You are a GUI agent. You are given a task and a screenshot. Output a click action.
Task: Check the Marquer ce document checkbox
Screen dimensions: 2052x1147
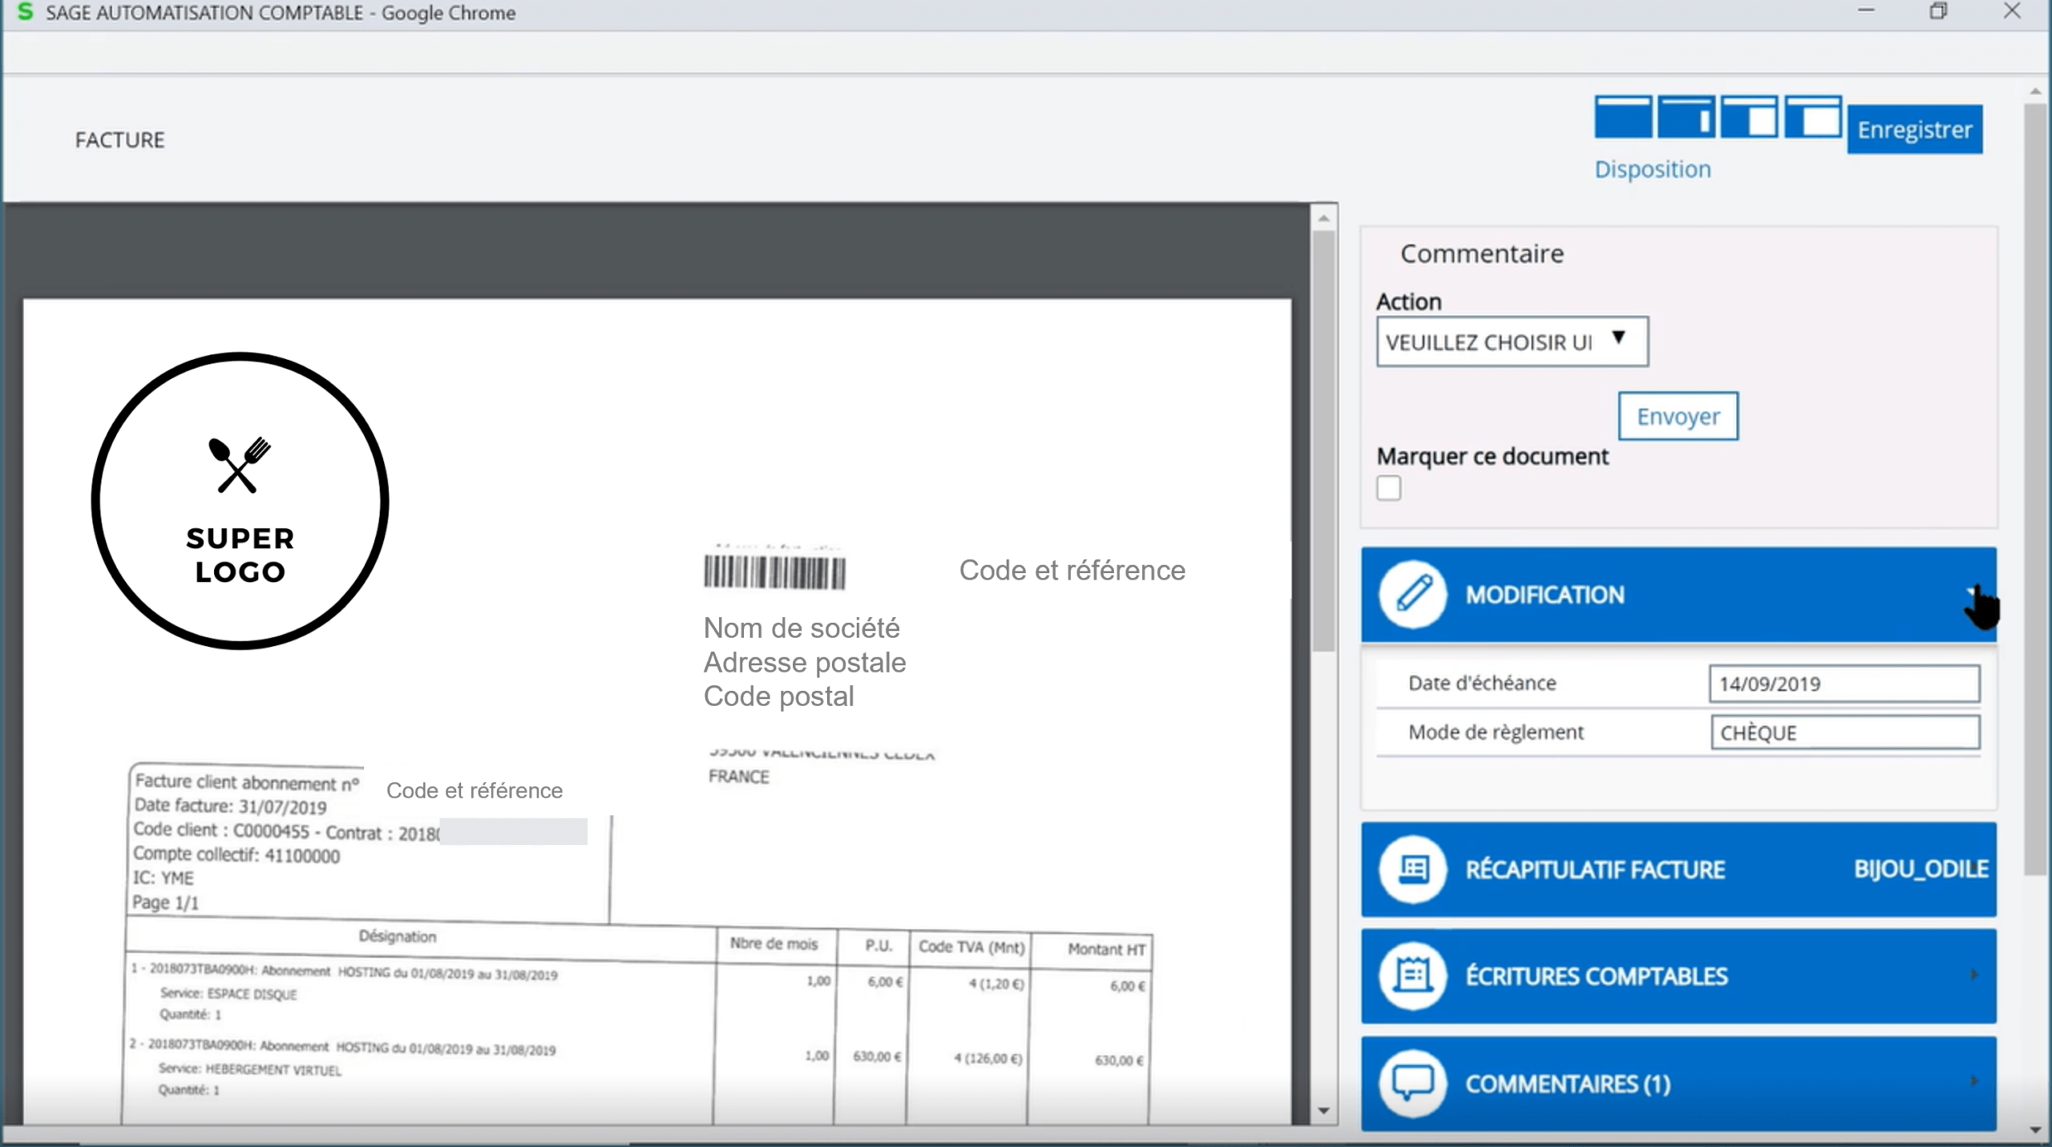click(x=1389, y=487)
